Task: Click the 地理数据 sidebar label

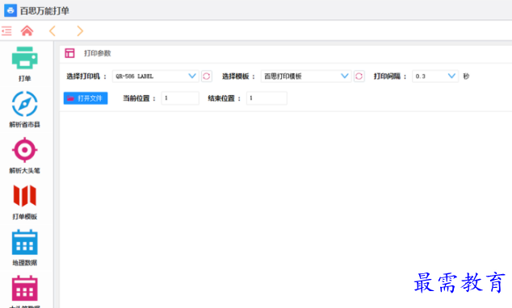Action: pyautogui.click(x=24, y=263)
